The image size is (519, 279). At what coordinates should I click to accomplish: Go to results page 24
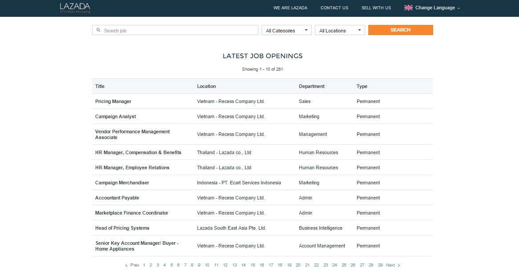pyautogui.click(x=334, y=265)
